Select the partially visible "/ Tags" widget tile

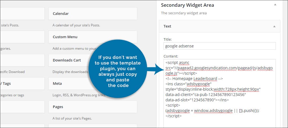click(x=22, y=83)
